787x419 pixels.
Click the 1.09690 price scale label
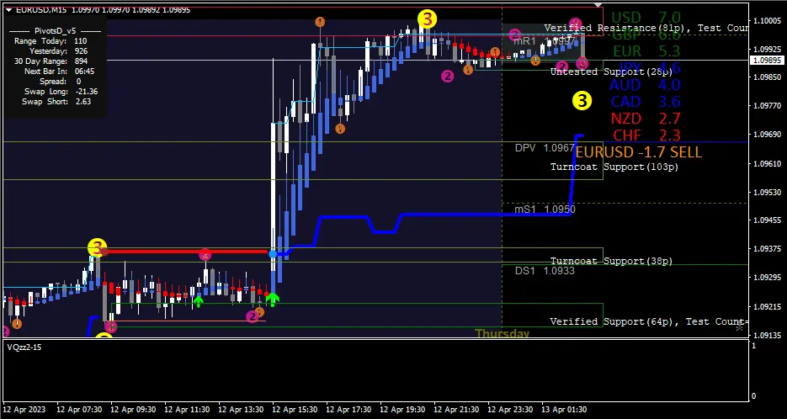[x=767, y=135]
